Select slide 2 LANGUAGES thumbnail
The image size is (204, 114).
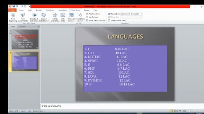25,61
